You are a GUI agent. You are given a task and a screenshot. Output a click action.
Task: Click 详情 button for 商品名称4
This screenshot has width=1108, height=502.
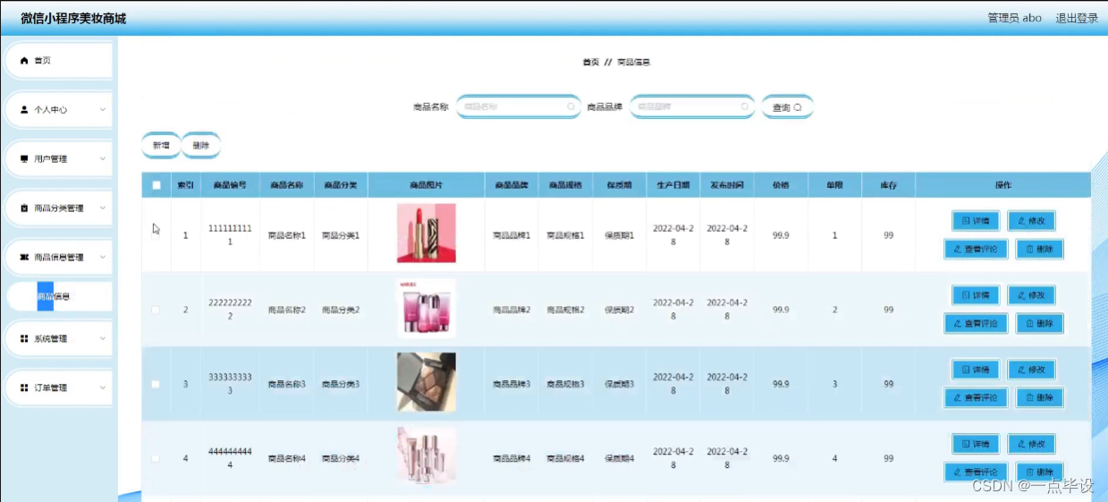975,444
